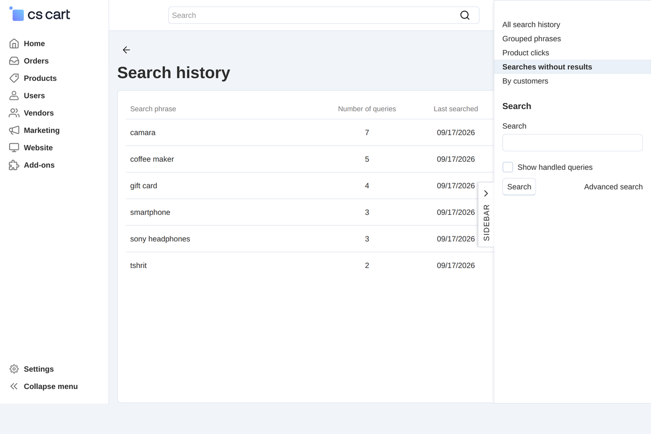The height and width of the screenshot is (434, 651).
Task: Click the 'camara' search phrase
Action: click(143, 132)
